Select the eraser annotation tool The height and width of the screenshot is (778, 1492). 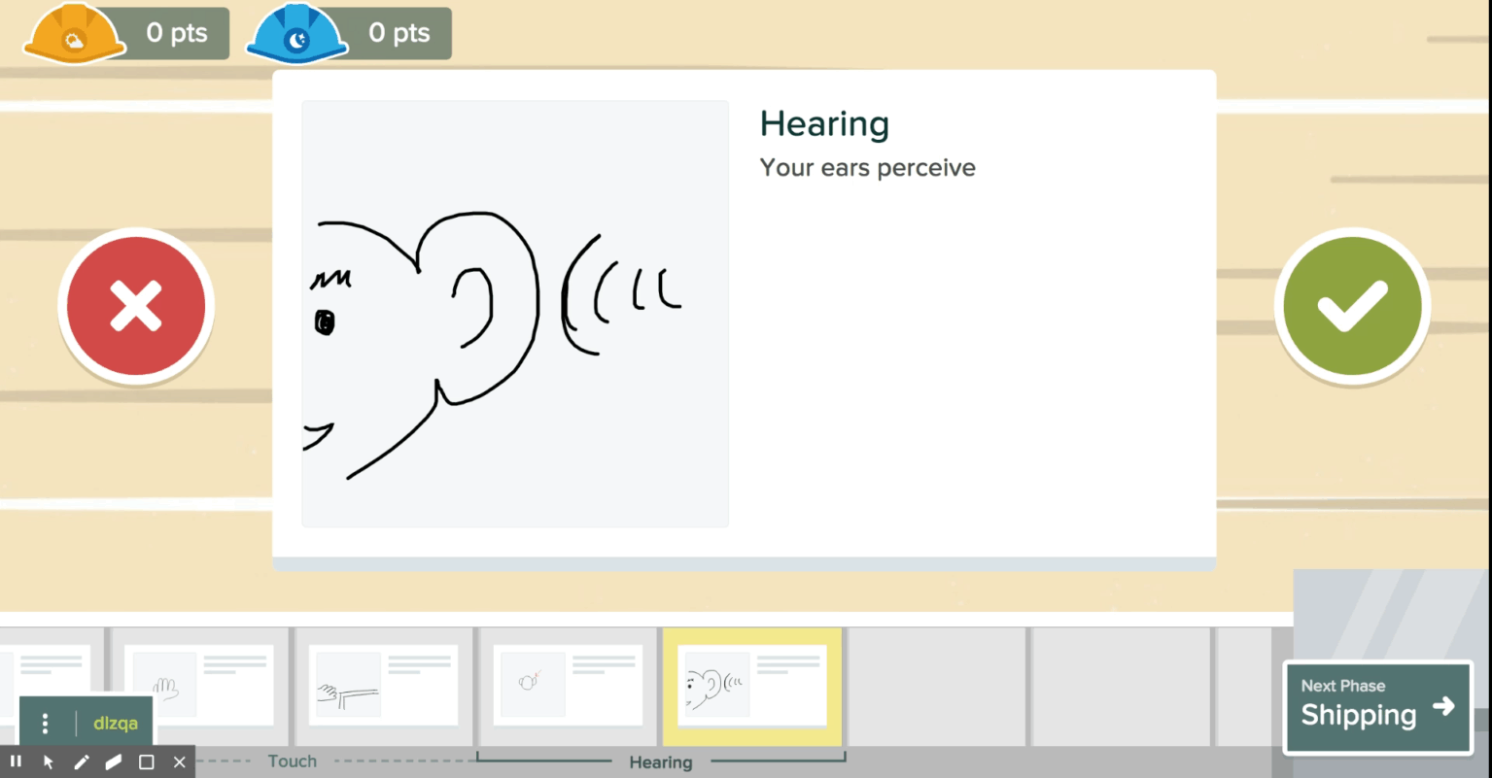pyautogui.click(x=114, y=761)
